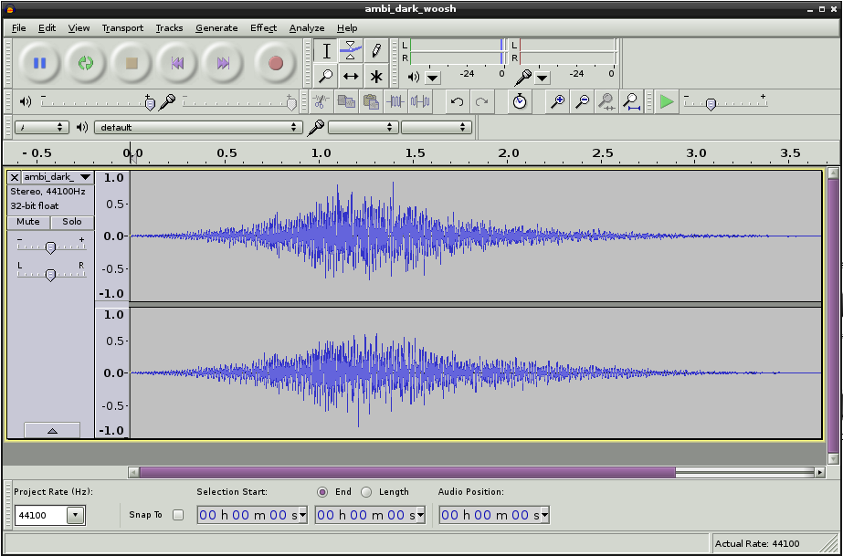Screen dimensions: 843x556
Task: Skip to End of track
Action: point(223,63)
